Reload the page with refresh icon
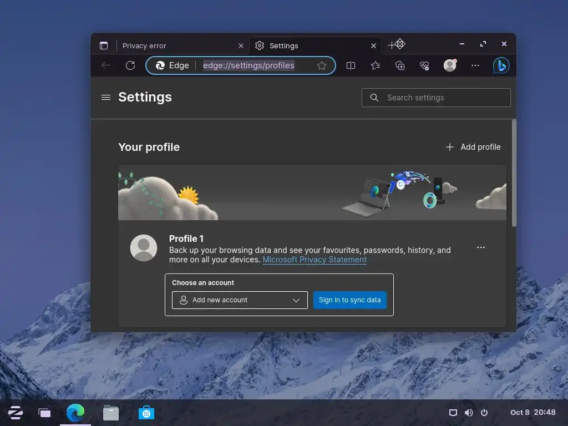568x426 pixels. click(x=130, y=65)
